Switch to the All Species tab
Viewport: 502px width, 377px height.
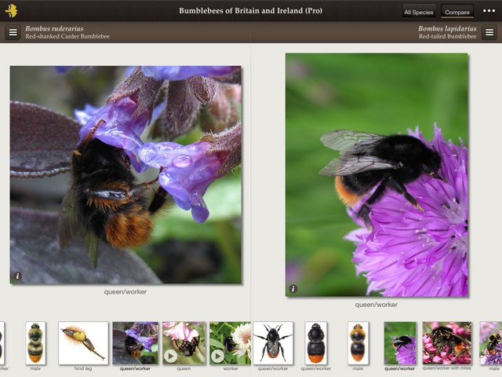(x=418, y=12)
